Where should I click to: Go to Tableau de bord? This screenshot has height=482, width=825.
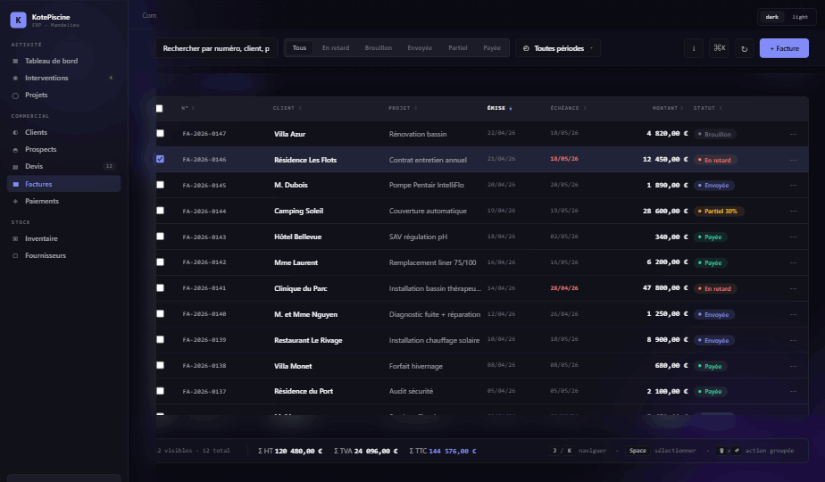[x=63, y=61]
